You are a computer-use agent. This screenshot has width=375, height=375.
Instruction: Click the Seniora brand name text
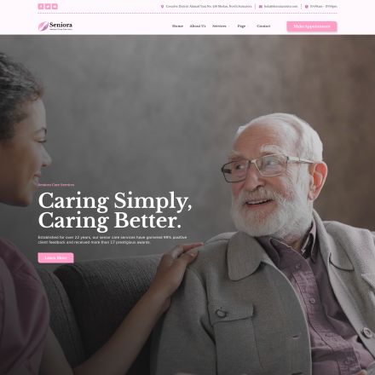[61, 25]
